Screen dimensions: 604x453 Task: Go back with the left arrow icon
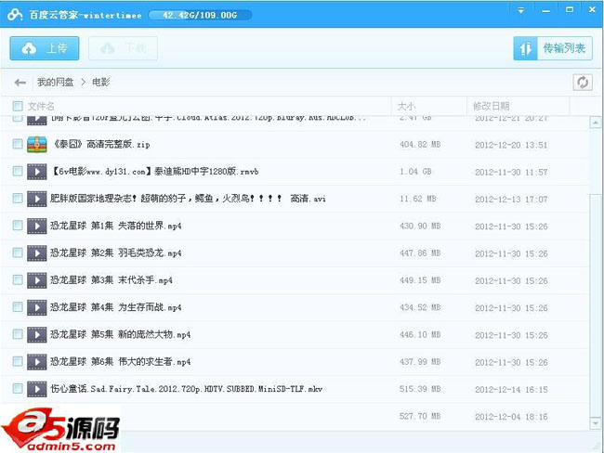(20, 83)
